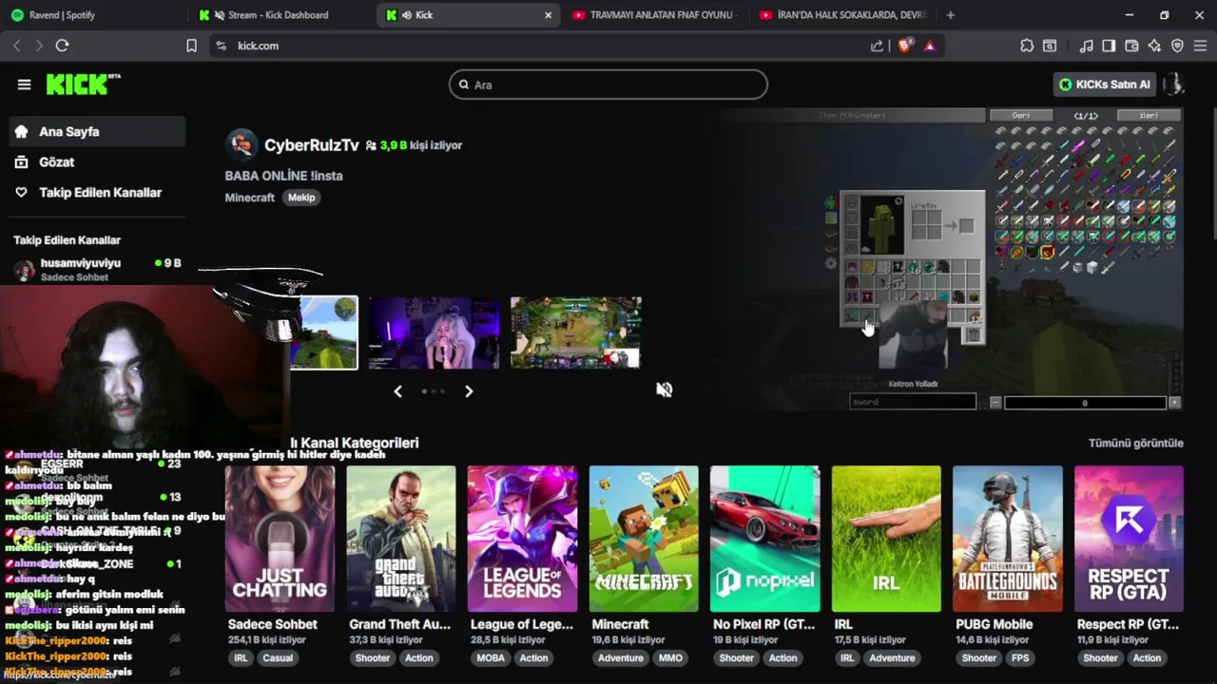This screenshot has height=684, width=1217.
Task: Reload the page with refresh button
Action: (63, 46)
